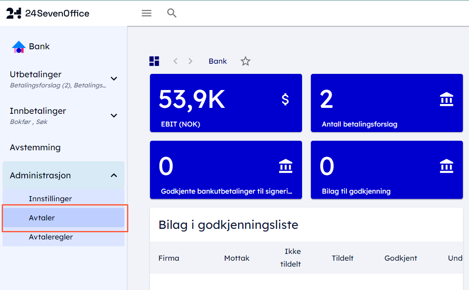Click Bank breadcrumb link
469x290 pixels.
218,61
